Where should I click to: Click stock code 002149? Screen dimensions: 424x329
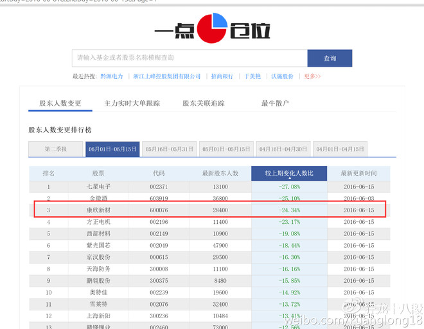pyautogui.click(x=159, y=233)
